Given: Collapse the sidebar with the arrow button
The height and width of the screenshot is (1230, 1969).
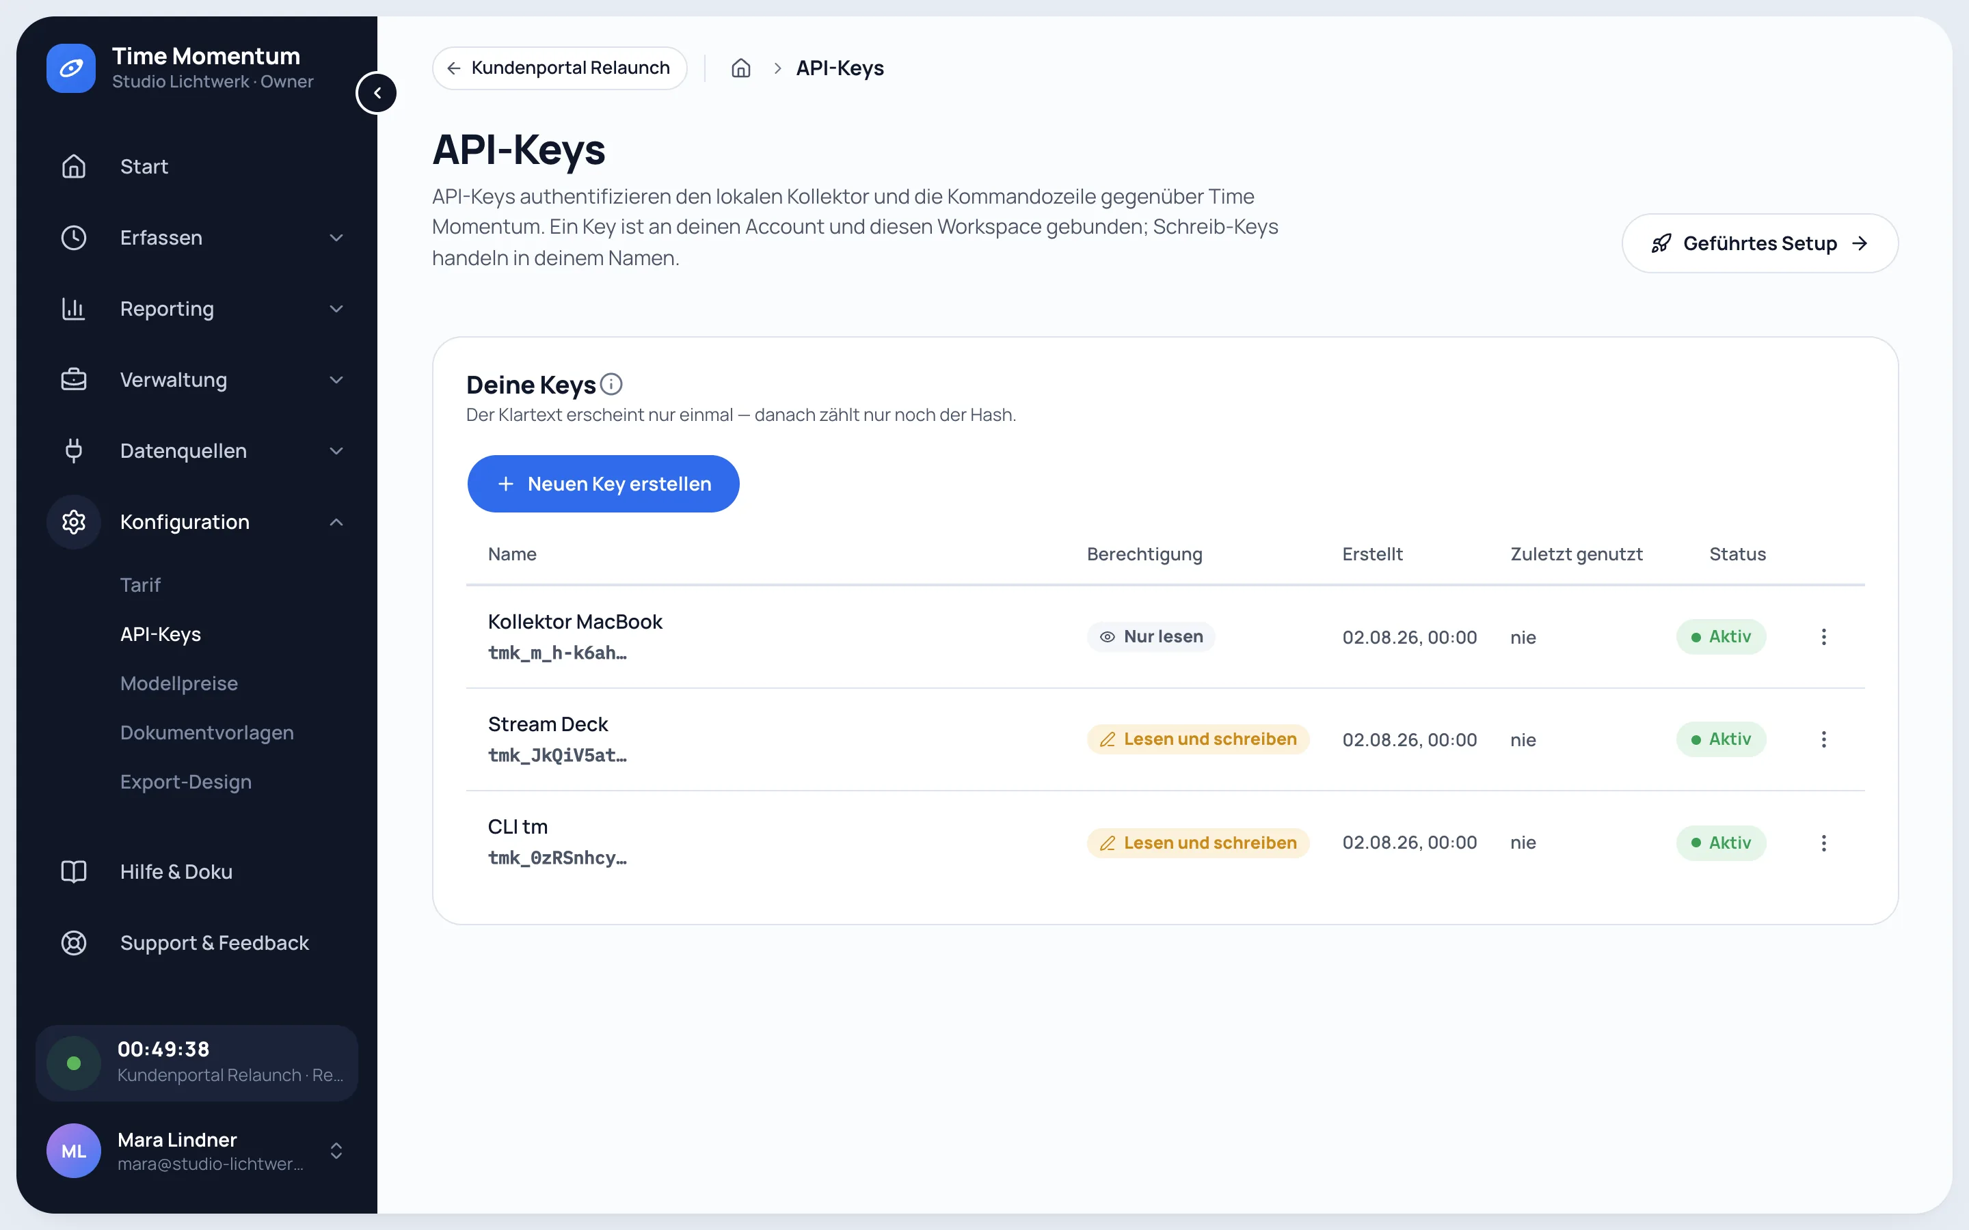Looking at the screenshot, I should (x=377, y=93).
